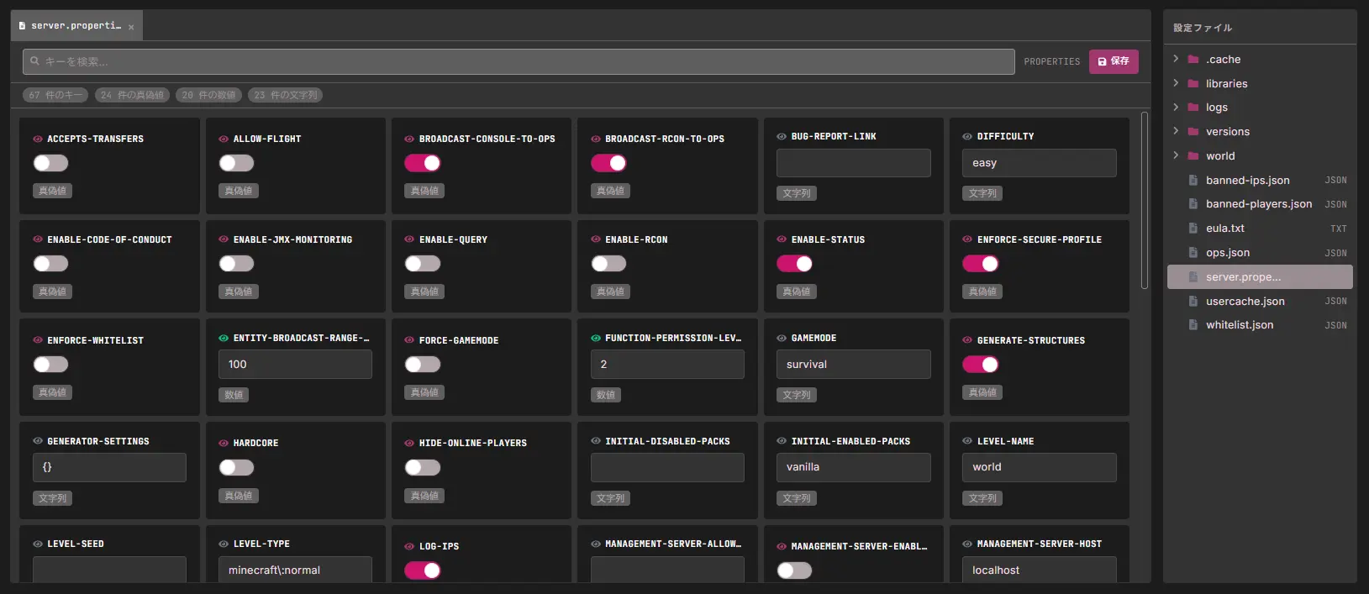Click the eye icon next to DIFFICULTY
Viewport: 1369px width, 594px height.
click(x=967, y=136)
